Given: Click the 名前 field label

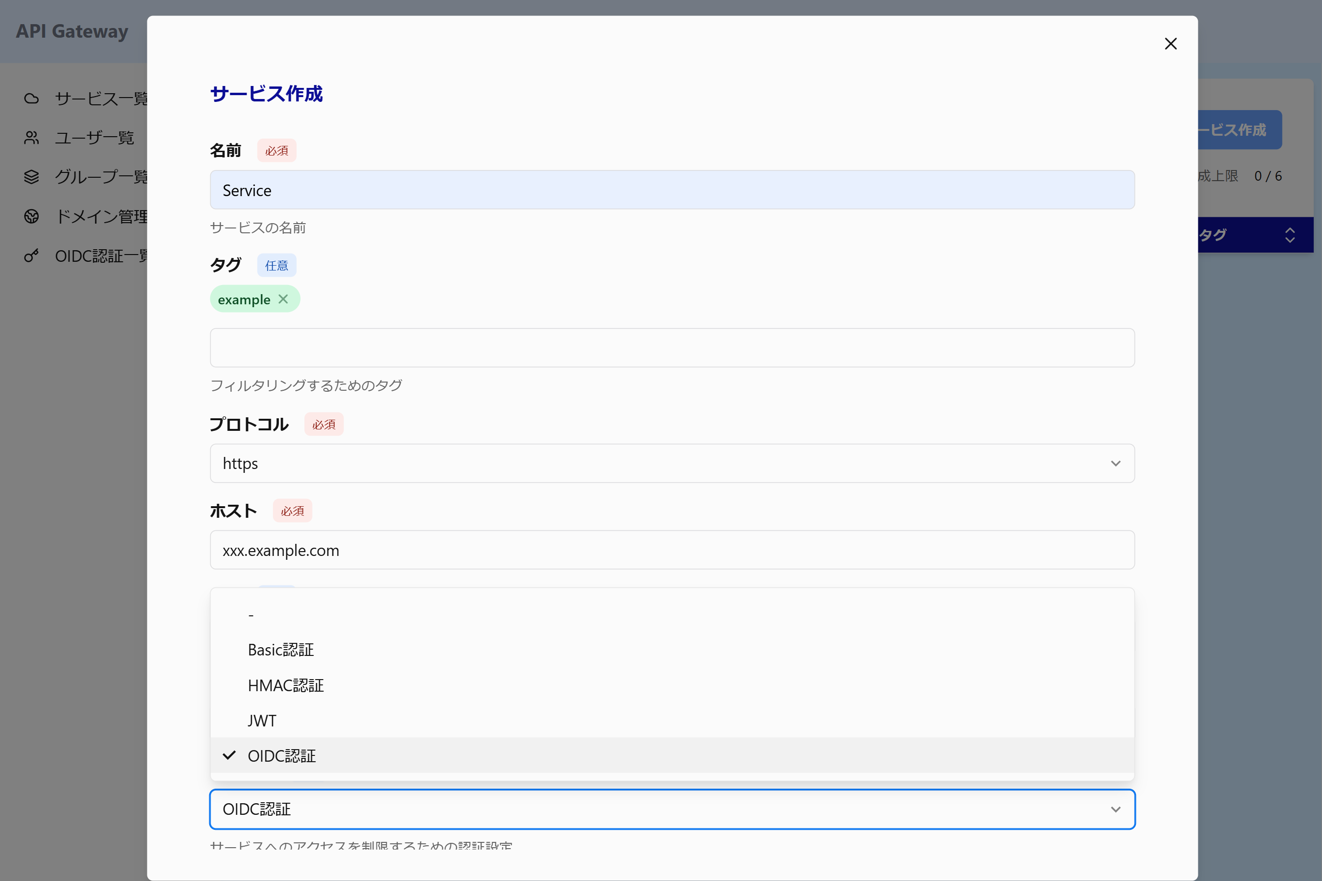Looking at the screenshot, I should (225, 150).
